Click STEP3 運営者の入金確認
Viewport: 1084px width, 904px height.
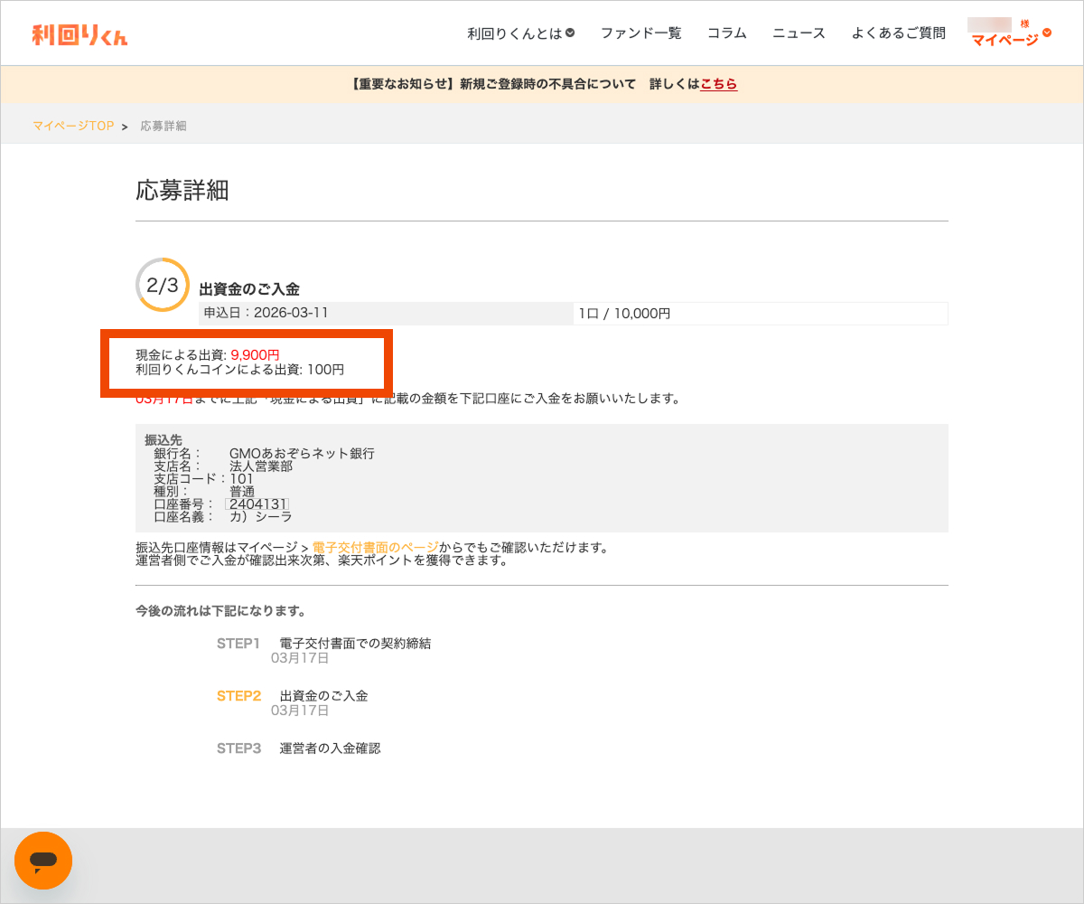(298, 749)
